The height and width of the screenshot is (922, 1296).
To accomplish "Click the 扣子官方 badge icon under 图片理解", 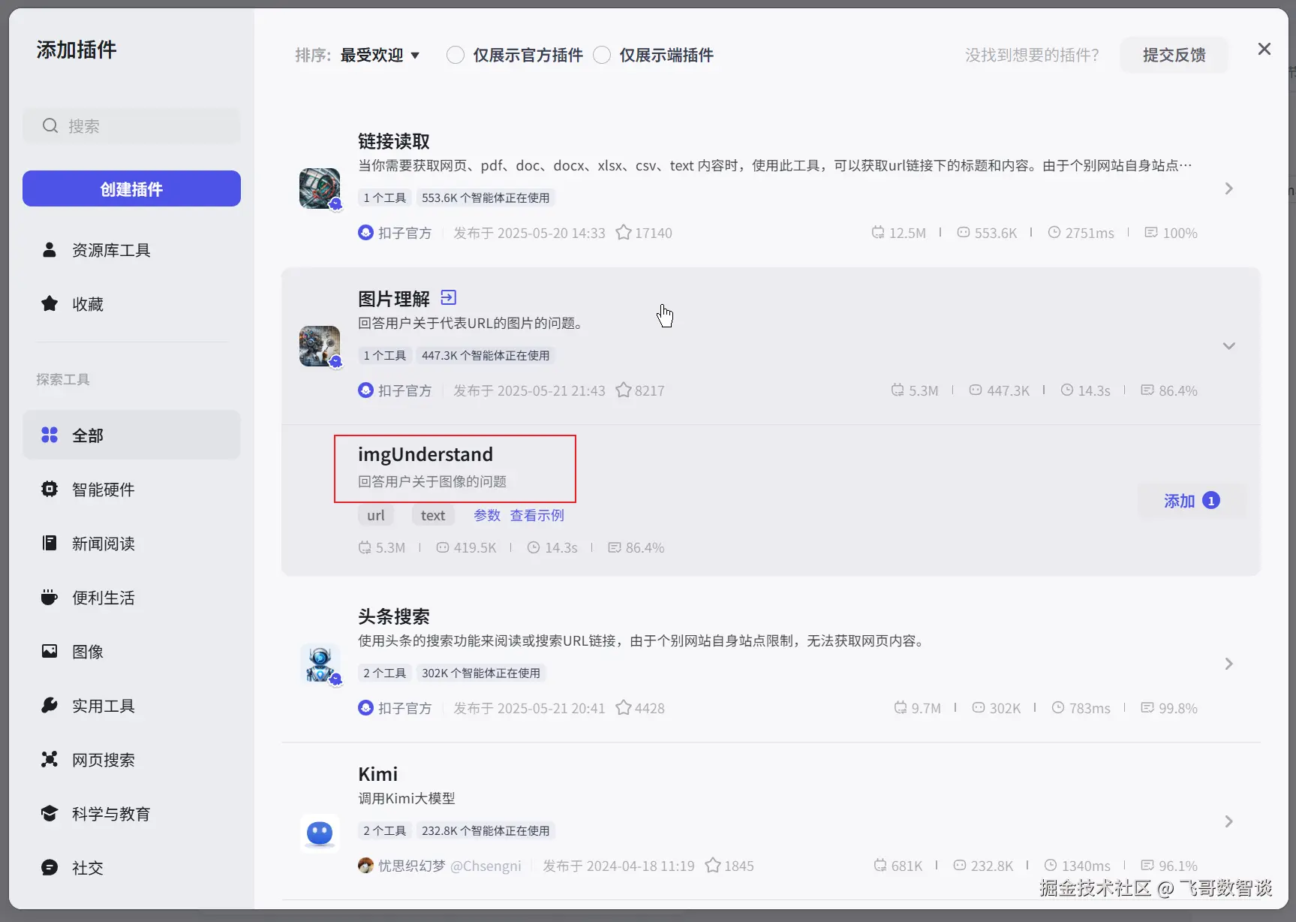I will (365, 390).
